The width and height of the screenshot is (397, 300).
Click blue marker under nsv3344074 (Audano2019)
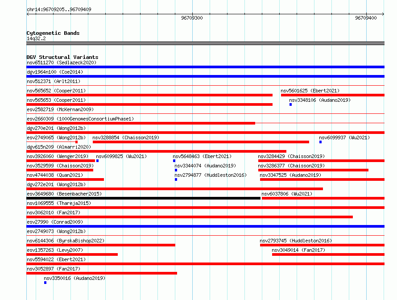176,170
